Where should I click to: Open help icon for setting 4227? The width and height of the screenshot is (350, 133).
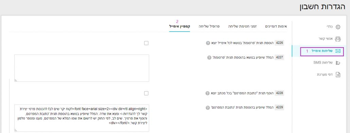coord(209,57)
